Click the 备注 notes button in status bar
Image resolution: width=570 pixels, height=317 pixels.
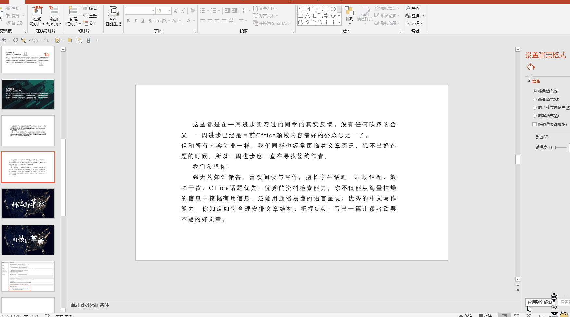coord(465,315)
